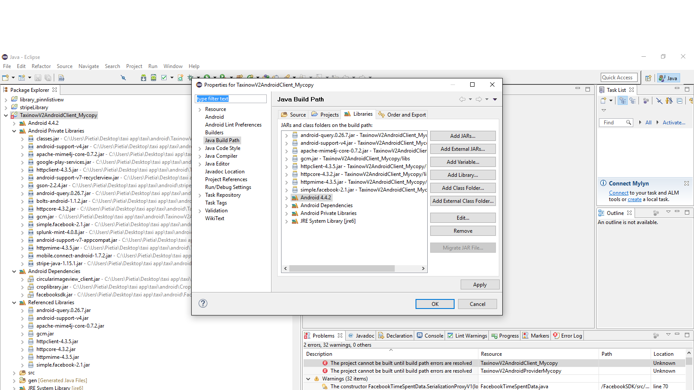Click the crossed-out link icon in toolbar
Viewport: 694px width, 390px height.
[x=123, y=78]
